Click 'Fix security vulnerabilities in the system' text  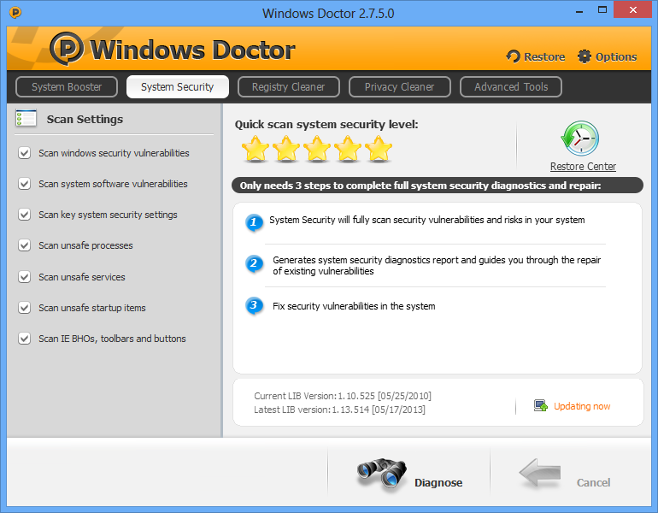click(354, 306)
